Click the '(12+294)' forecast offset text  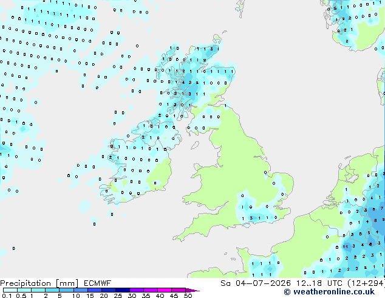(x=366, y=283)
